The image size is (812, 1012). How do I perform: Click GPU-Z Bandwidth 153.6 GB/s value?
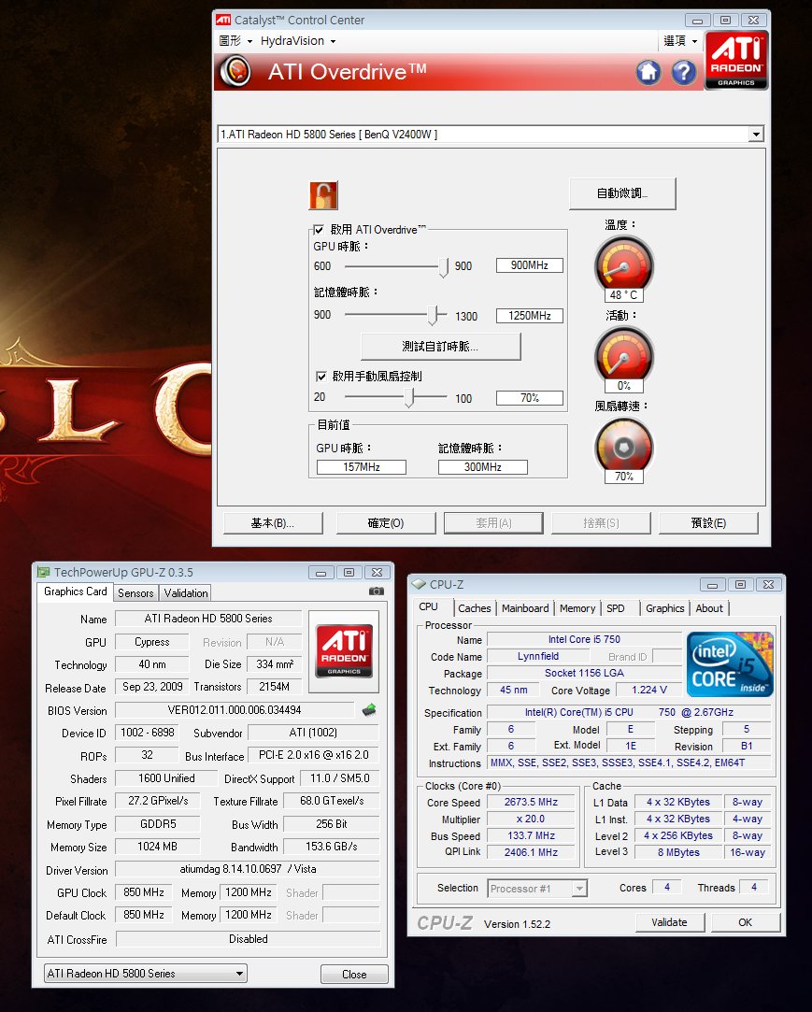point(332,847)
